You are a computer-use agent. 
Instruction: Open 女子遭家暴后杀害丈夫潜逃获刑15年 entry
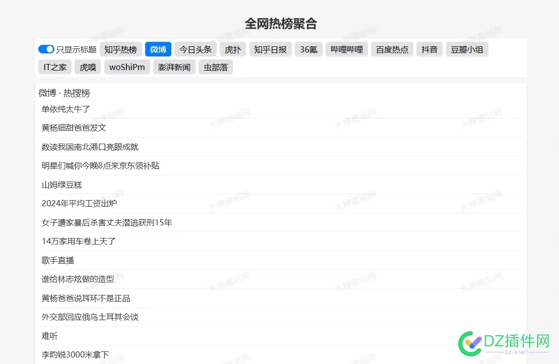281,222
